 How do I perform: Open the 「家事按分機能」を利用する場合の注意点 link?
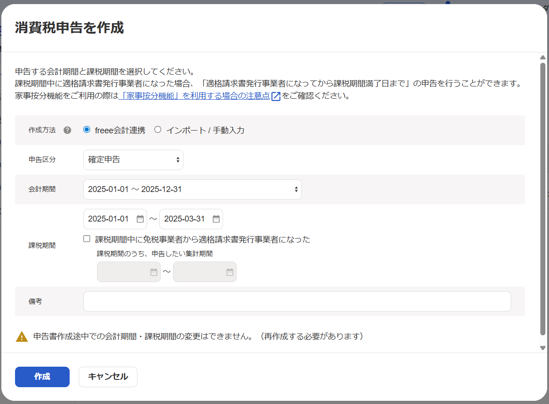tap(194, 96)
